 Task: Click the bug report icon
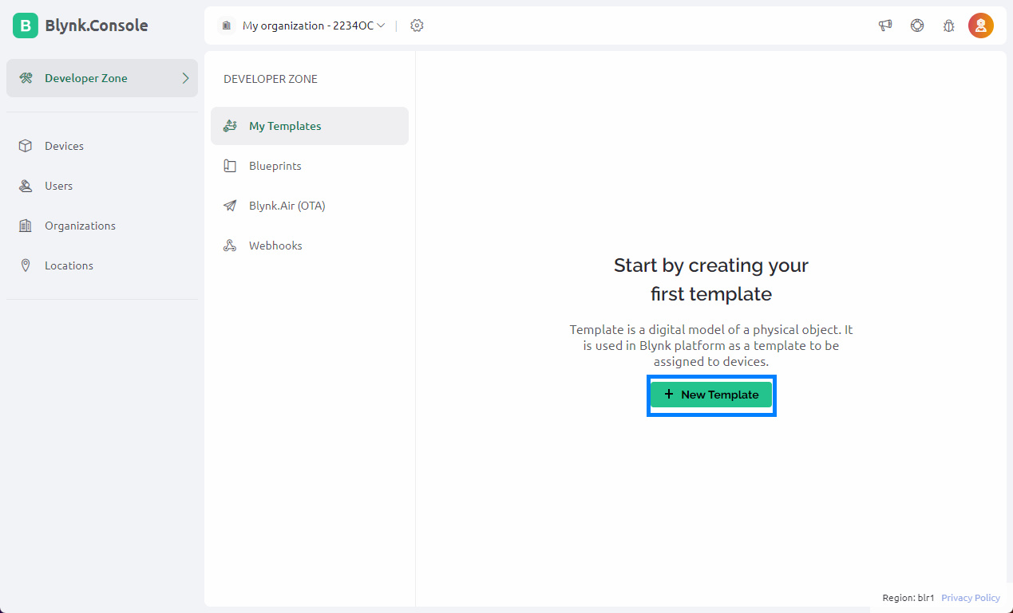[x=949, y=26]
